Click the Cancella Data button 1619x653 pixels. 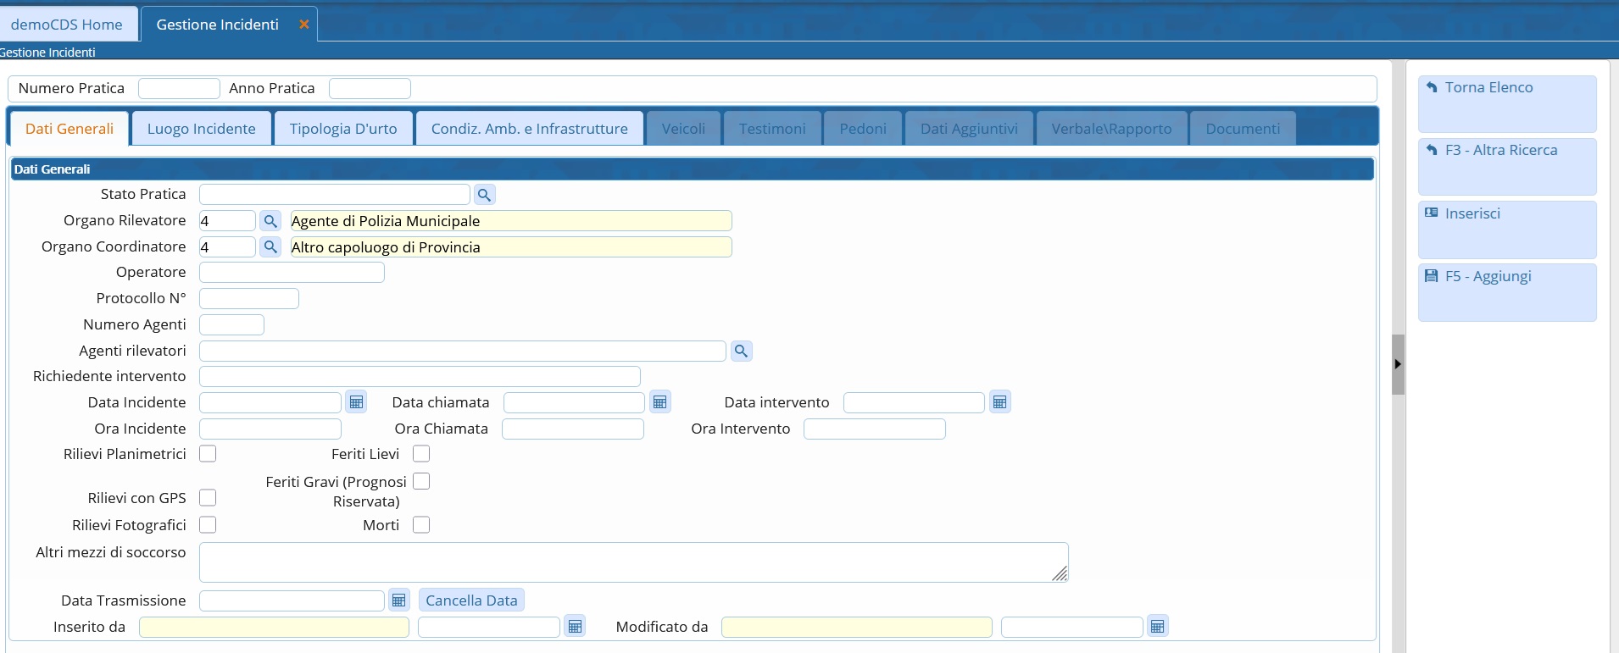(471, 600)
